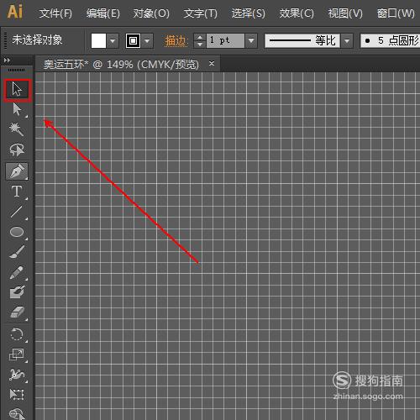Click the 5 点圆形 brush definition box
The image size is (420, 420).
click(x=390, y=41)
